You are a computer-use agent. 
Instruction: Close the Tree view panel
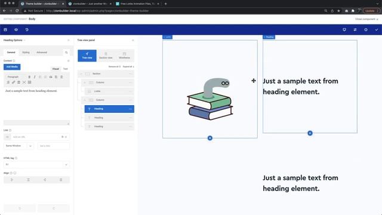point(133,40)
